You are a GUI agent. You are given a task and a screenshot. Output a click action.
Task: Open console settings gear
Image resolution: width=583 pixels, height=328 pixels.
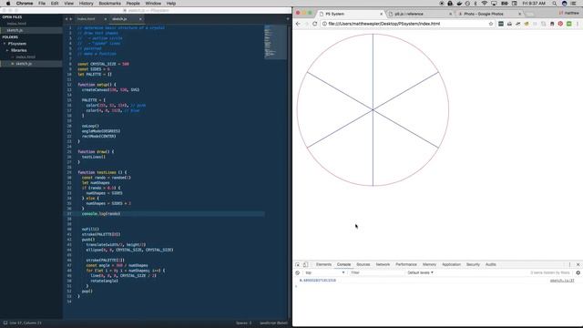click(578, 272)
